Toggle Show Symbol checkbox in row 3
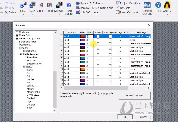178x122 pixels. click(110, 44)
